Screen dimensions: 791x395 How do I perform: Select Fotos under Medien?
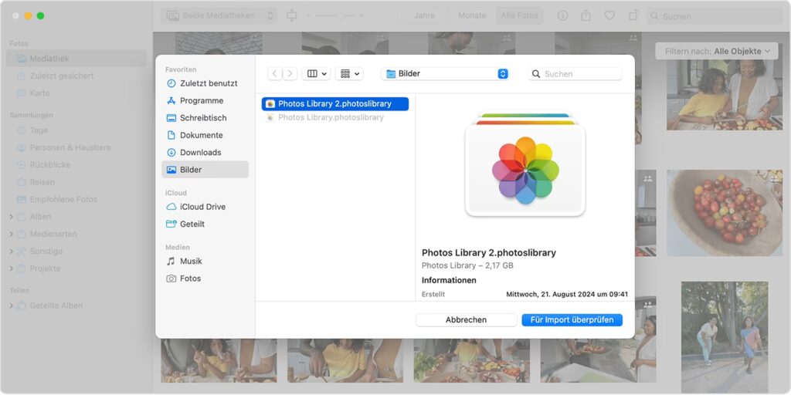pos(190,279)
